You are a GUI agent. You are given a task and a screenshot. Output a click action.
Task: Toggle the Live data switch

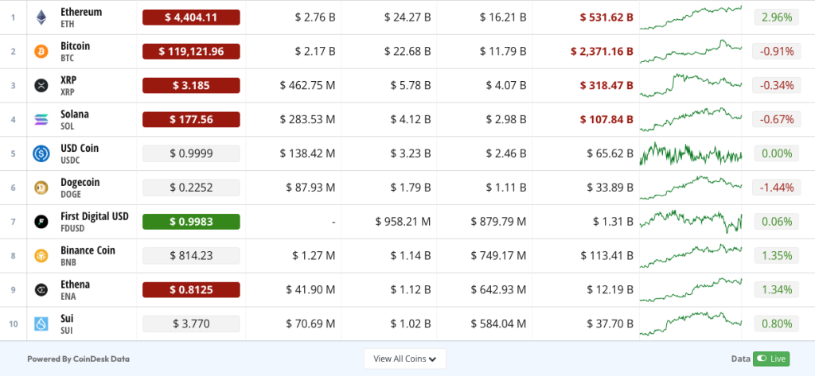770,359
